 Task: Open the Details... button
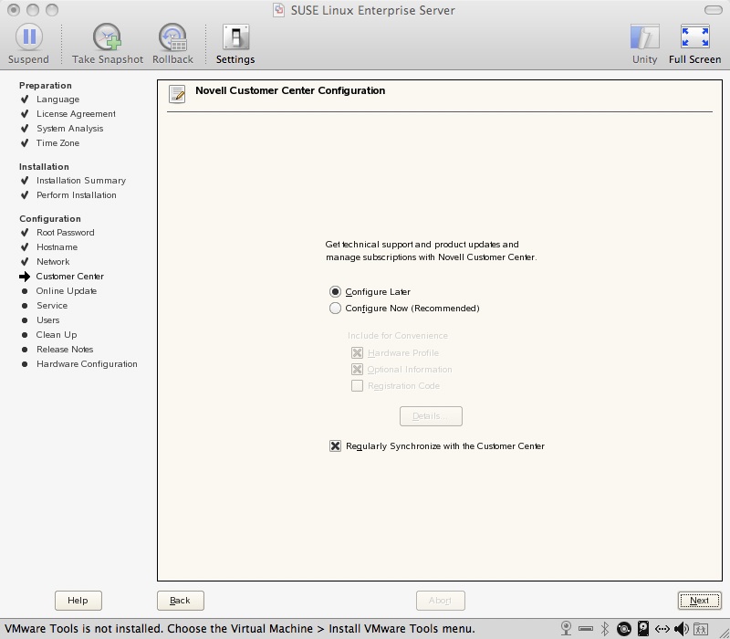(431, 416)
